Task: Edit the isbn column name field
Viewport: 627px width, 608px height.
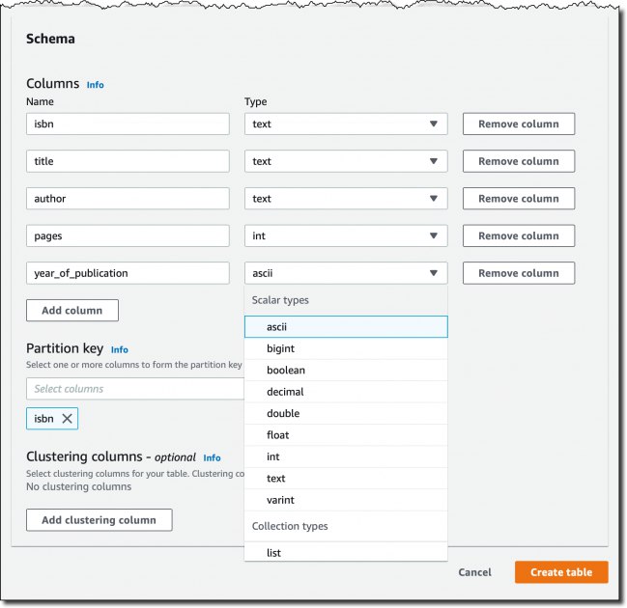Action: [128, 124]
